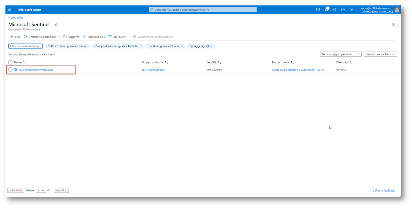Click the Contoso directory cell
The width and height of the screenshot is (412, 208).
tap(341, 70)
